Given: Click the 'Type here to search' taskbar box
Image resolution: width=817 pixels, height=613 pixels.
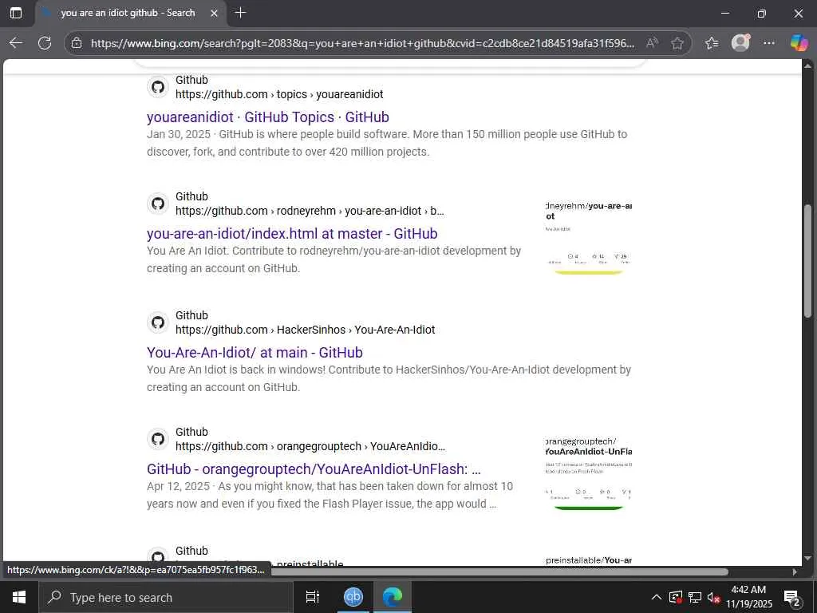Looking at the screenshot, I should [x=166, y=597].
